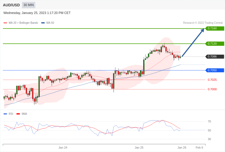Click the Jan 26 date axis label
The height and width of the screenshot is (152, 225).
click(182, 148)
